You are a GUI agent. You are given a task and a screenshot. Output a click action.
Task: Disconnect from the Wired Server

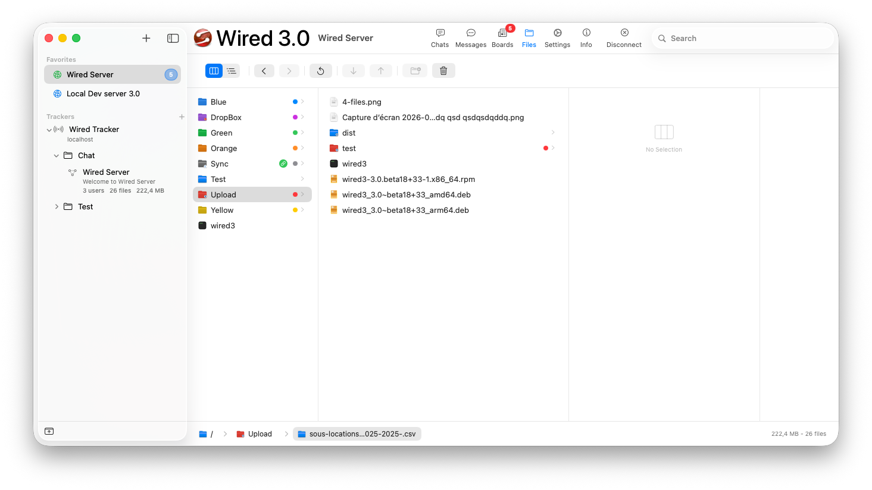624,37
